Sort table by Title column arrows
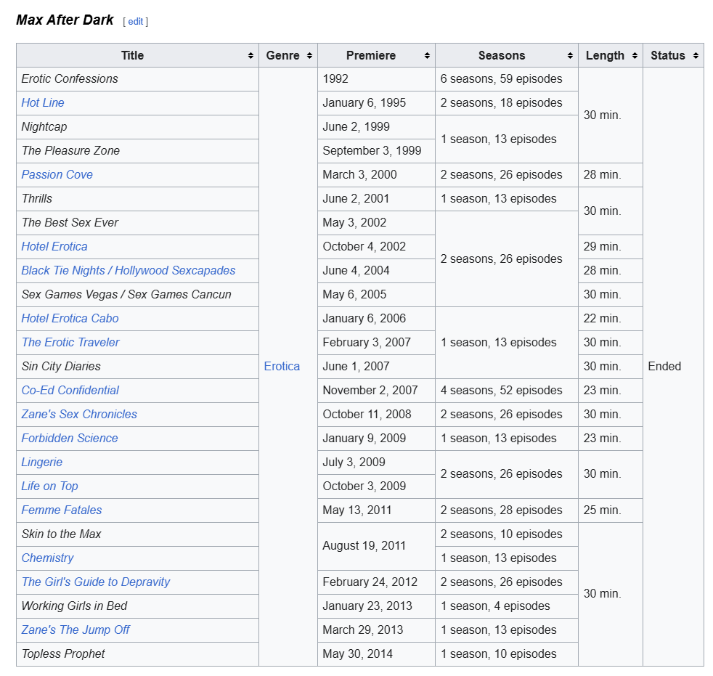 click(x=250, y=55)
